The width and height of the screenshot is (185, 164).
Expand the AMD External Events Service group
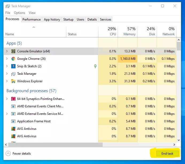coord(7,114)
